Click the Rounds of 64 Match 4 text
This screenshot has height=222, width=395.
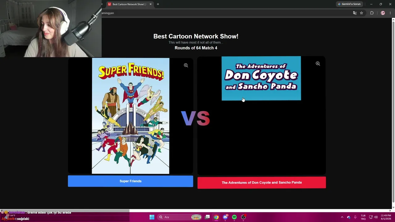pyautogui.click(x=196, y=48)
